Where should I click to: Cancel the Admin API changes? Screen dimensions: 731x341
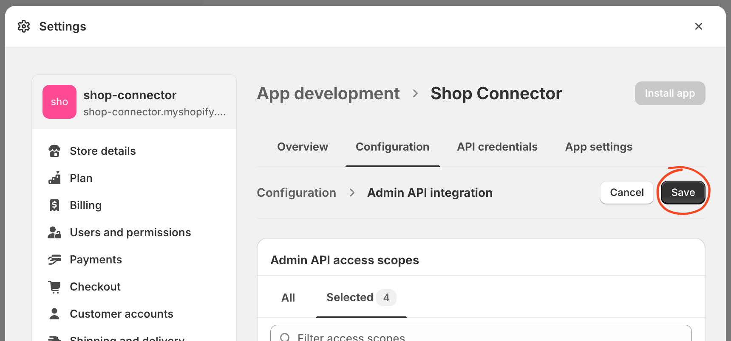(x=627, y=193)
